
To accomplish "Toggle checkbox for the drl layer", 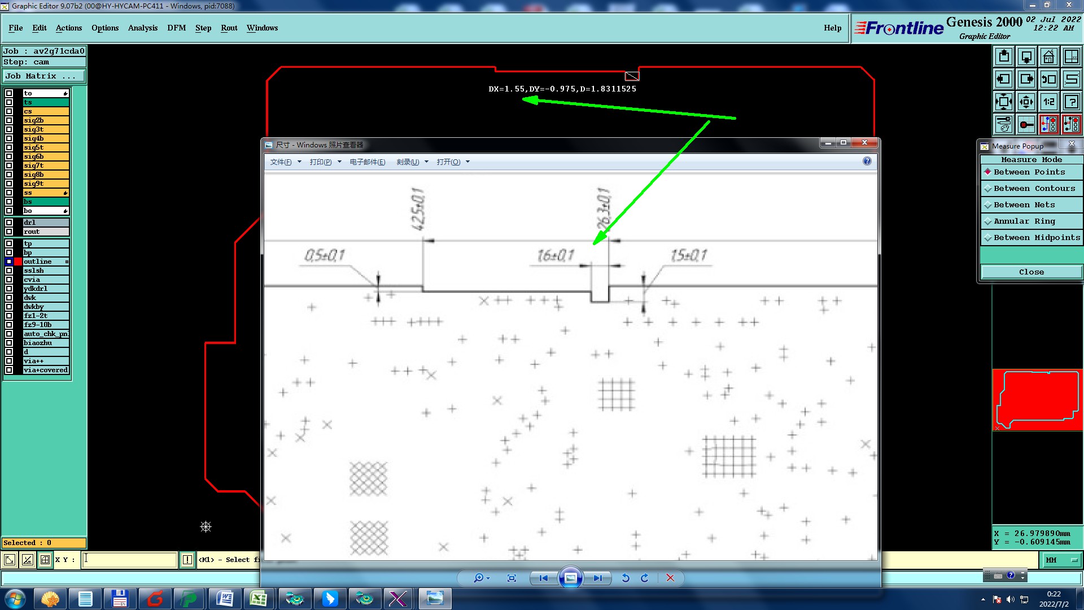I will pos(9,223).
